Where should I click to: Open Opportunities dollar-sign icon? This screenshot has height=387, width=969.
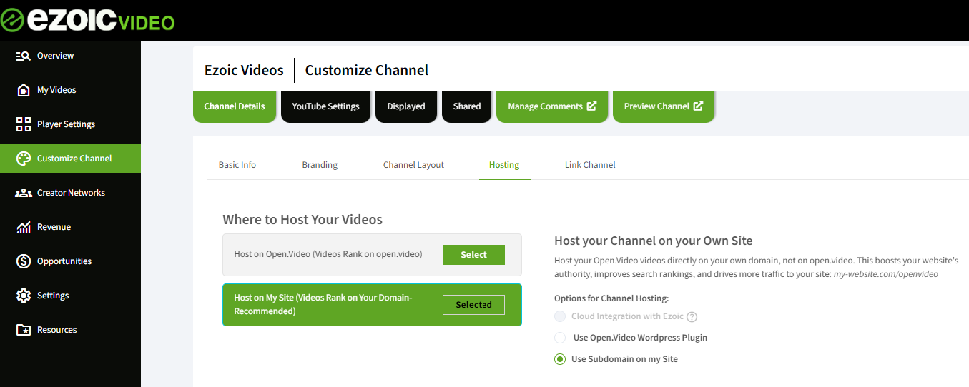(x=24, y=261)
